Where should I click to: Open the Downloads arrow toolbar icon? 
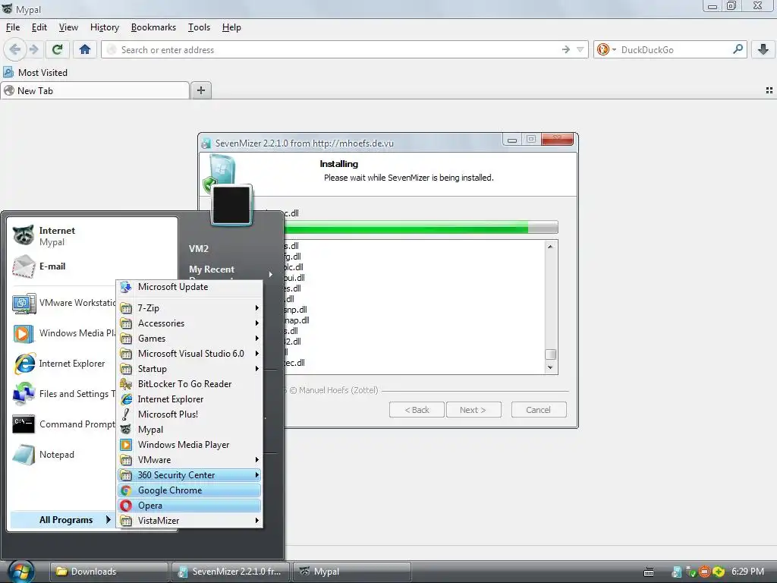(x=763, y=49)
